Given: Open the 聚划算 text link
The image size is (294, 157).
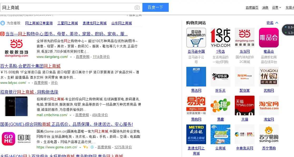Looking at the screenshot, I should [245, 90].
